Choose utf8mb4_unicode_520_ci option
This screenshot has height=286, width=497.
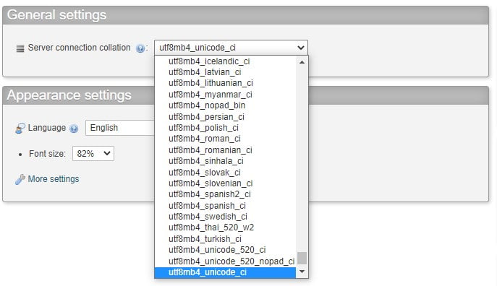coord(225,250)
